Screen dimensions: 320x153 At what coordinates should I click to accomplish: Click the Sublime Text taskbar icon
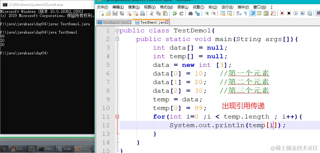pos(32,149)
